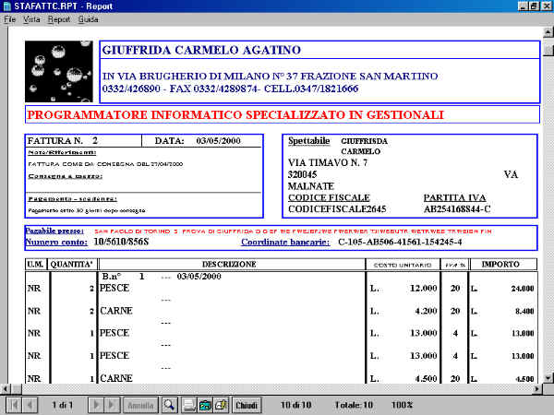Screen dimensions: 554x415
Task: Open the Guida help menu
Action: pos(89,18)
